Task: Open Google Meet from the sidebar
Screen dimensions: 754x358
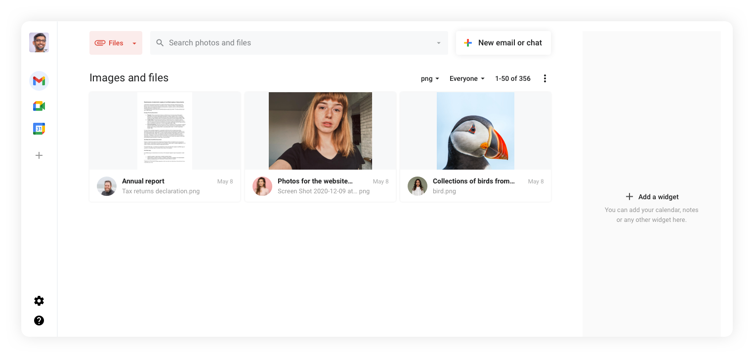Action: coord(39,106)
